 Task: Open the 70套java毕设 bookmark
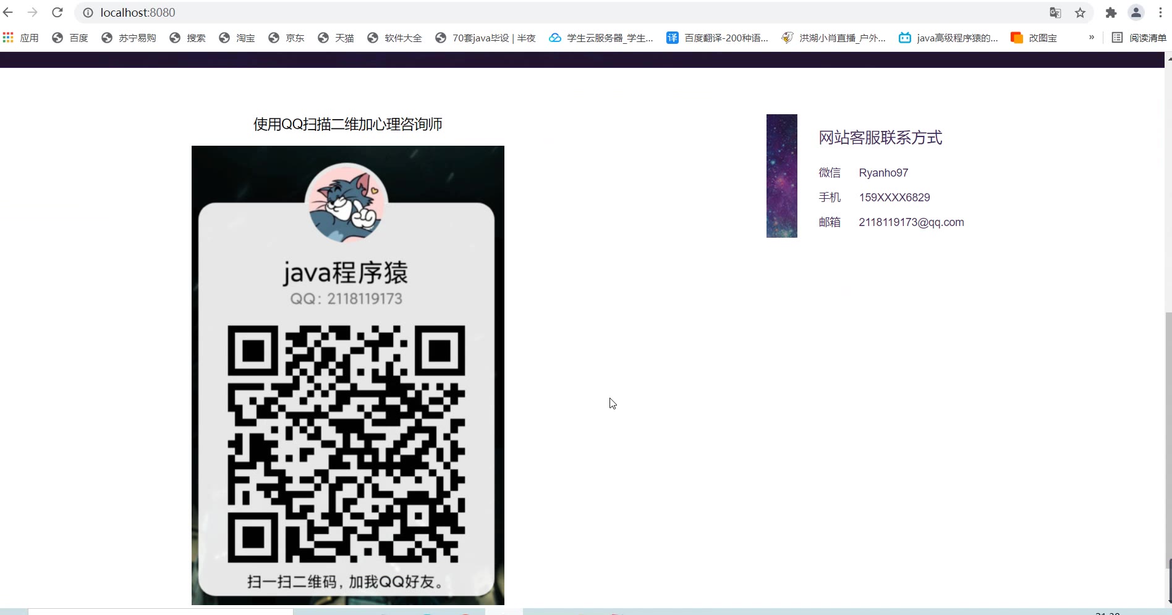tap(485, 38)
